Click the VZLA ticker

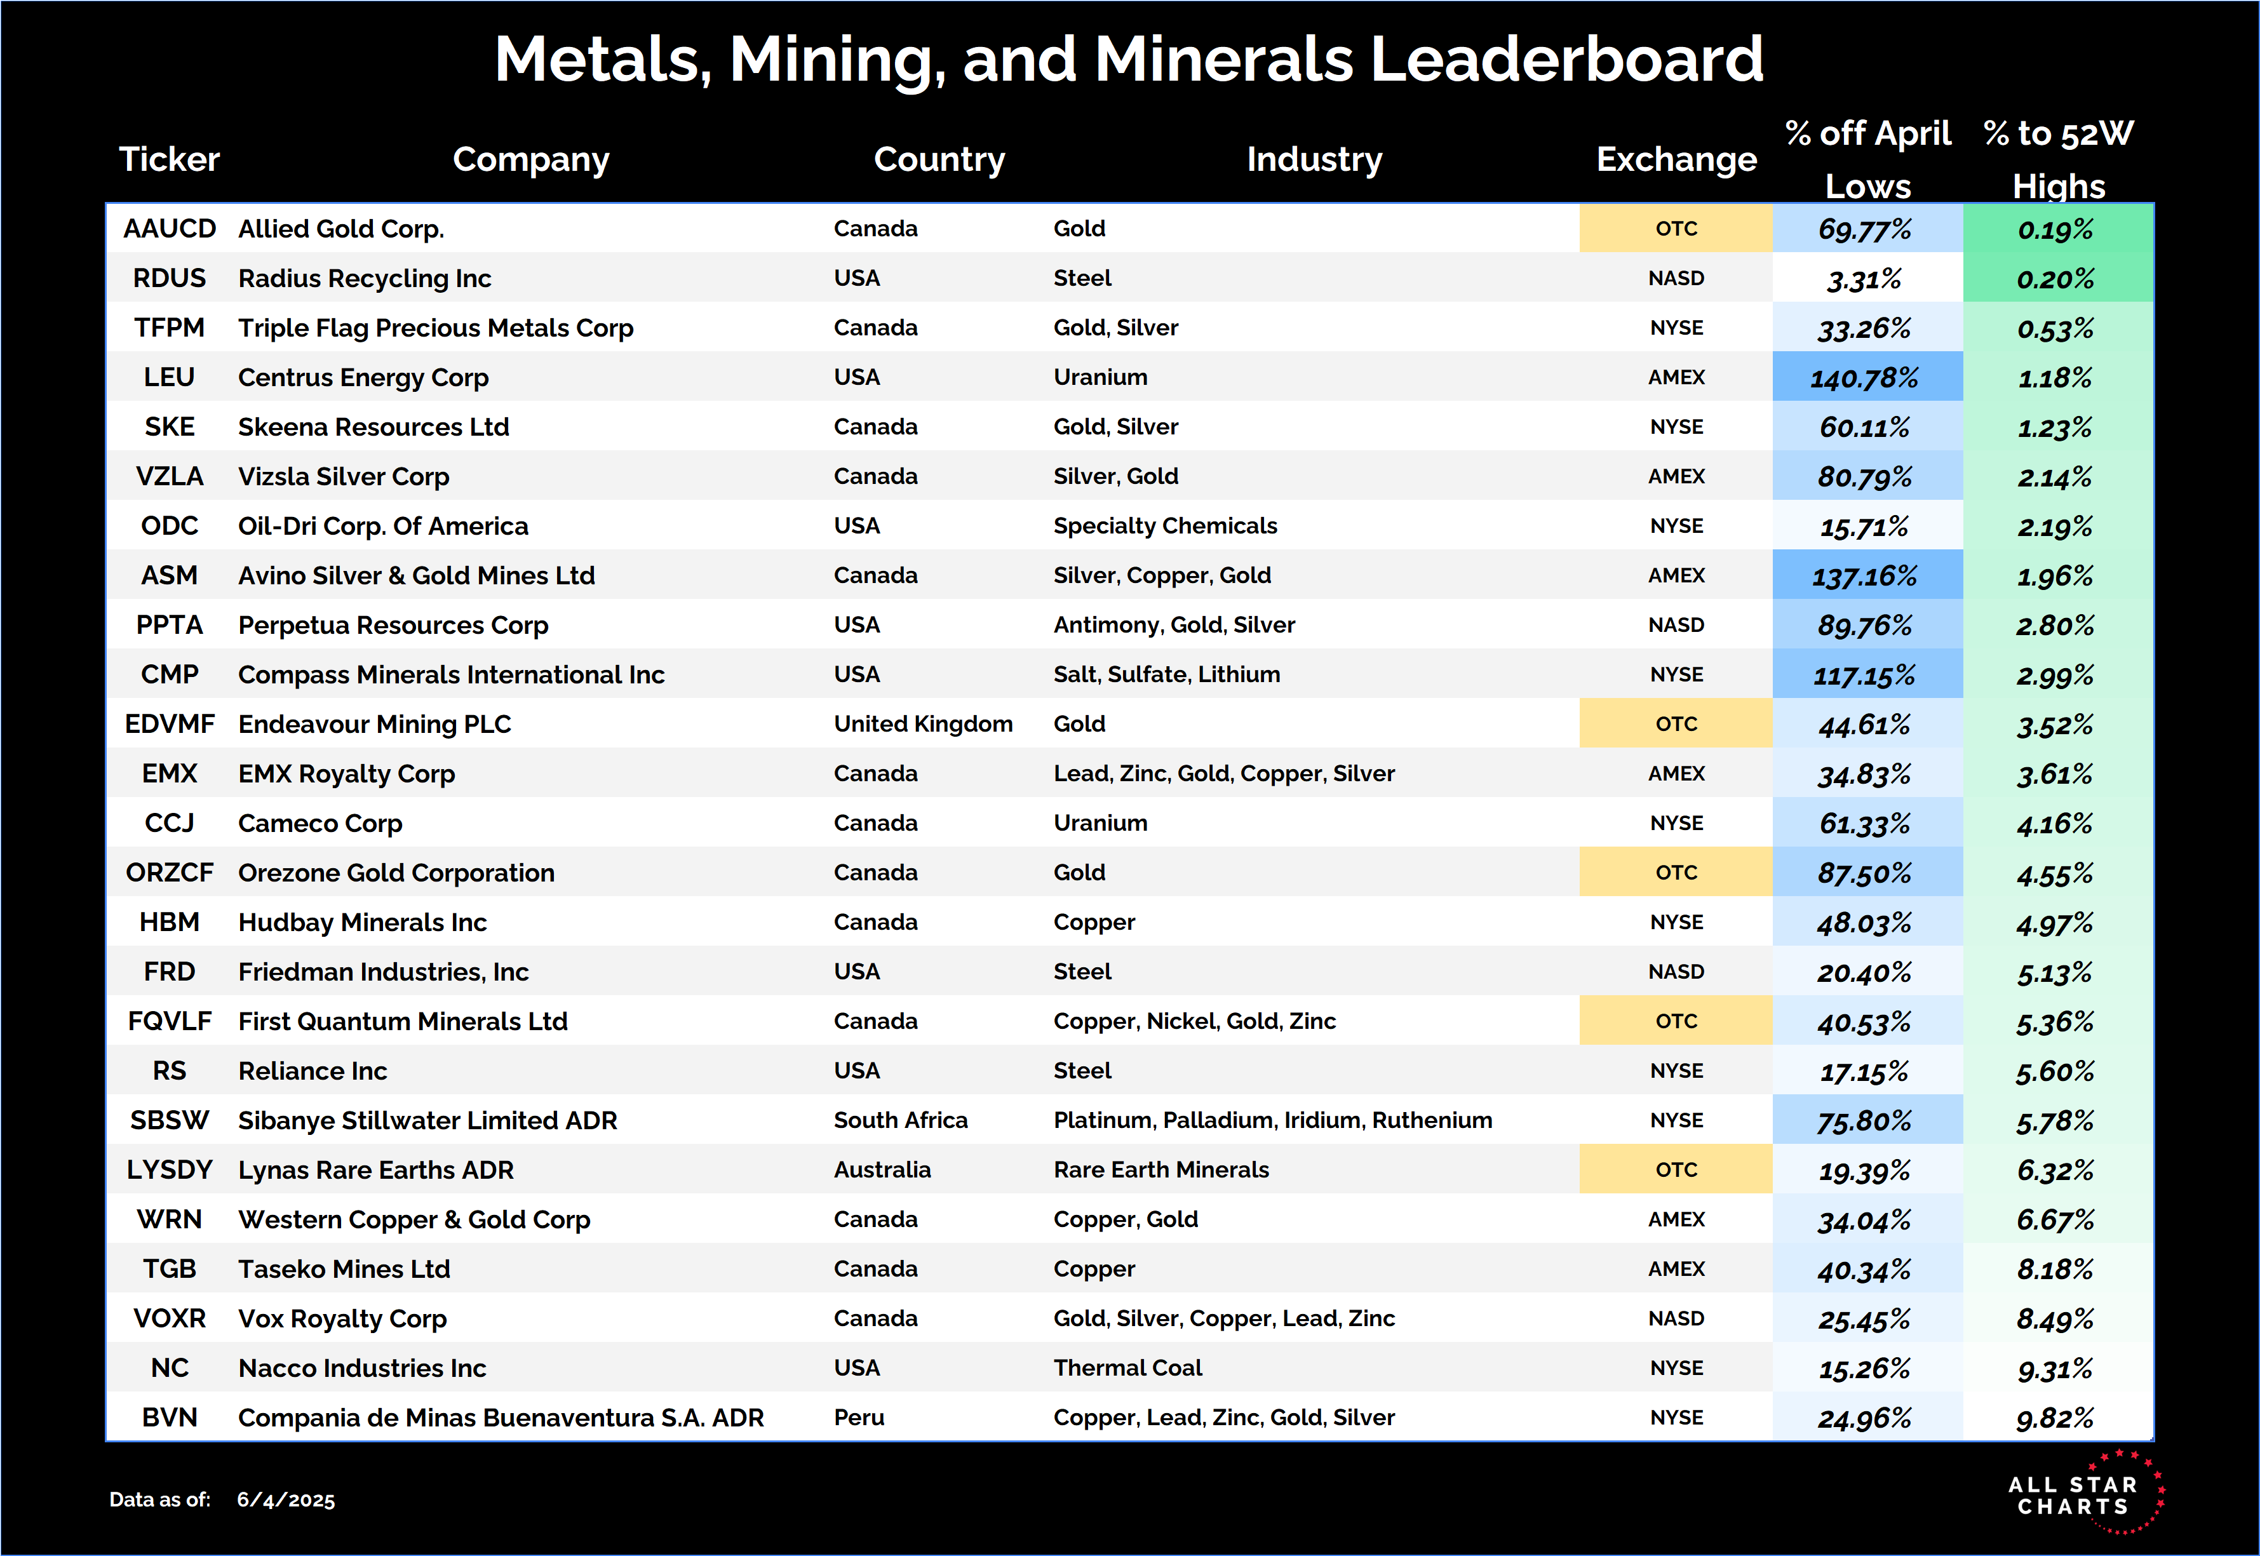click(x=170, y=476)
